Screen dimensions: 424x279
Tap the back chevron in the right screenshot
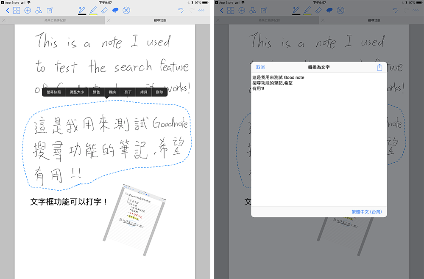[222, 11]
